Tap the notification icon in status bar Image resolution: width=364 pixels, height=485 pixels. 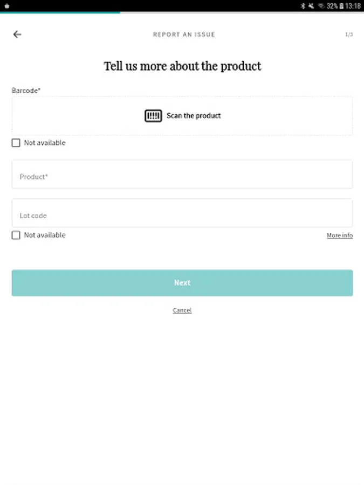pos(7,6)
